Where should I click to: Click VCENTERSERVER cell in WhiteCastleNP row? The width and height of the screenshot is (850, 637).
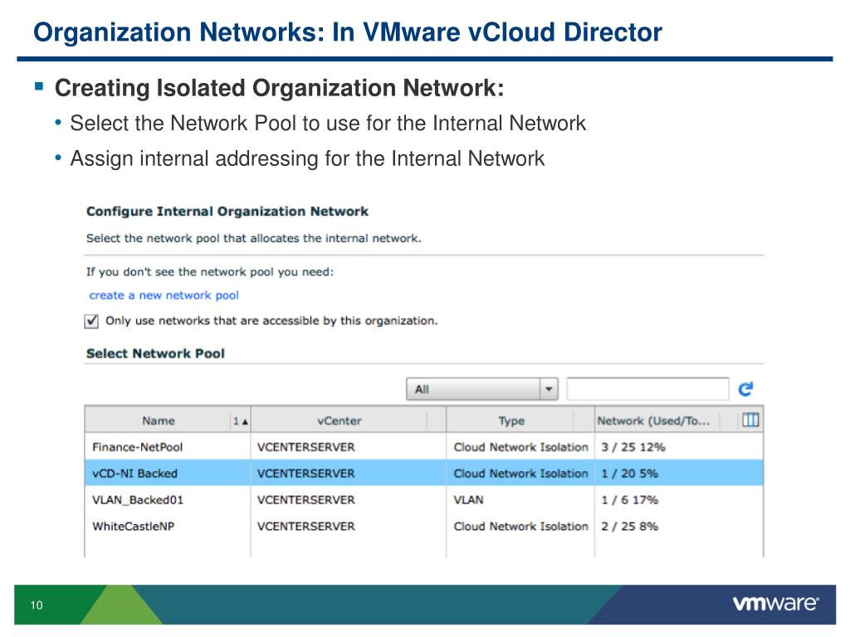click(305, 526)
